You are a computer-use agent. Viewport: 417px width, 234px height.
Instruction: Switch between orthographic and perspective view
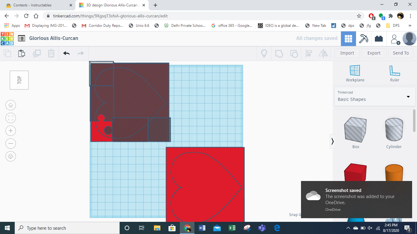click(11, 157)
